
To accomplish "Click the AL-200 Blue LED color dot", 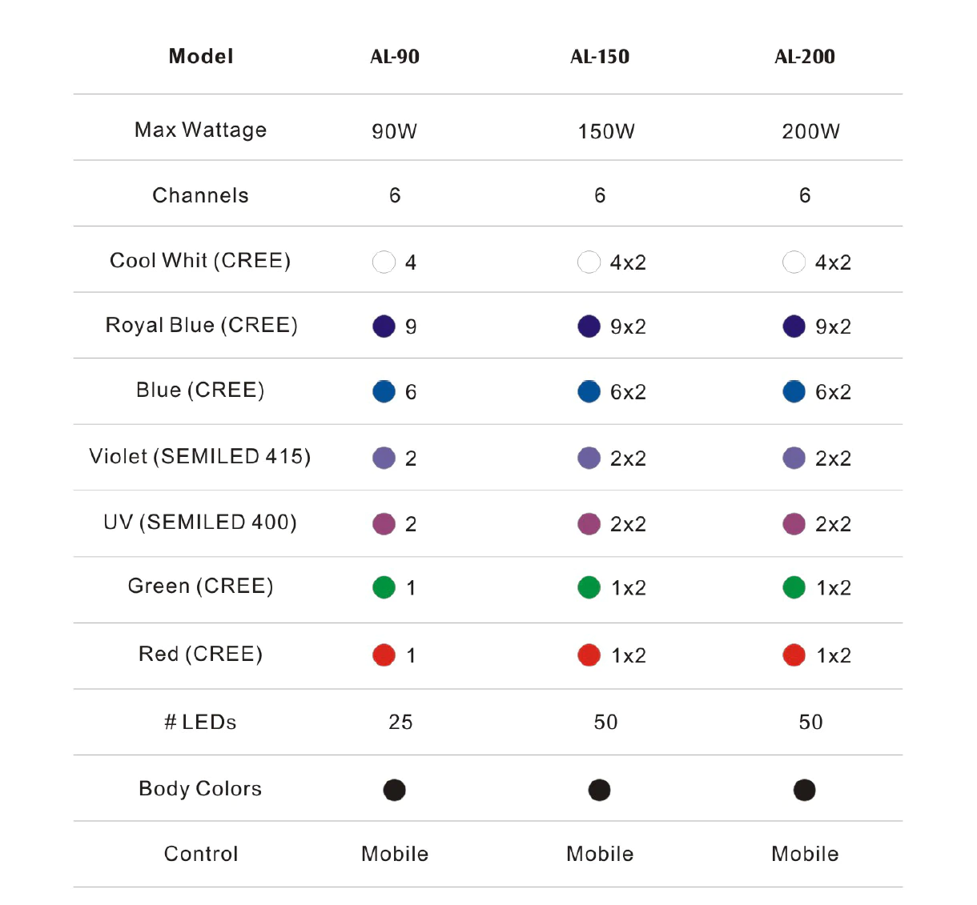I will pyautogui.click(x=794, y=392).
